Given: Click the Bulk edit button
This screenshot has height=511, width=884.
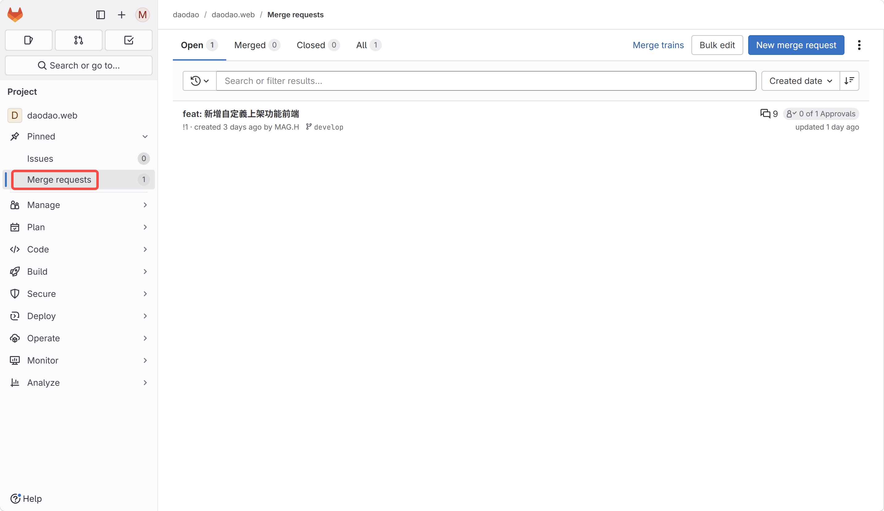Looking at the screenshot, I should pos(717,45).
